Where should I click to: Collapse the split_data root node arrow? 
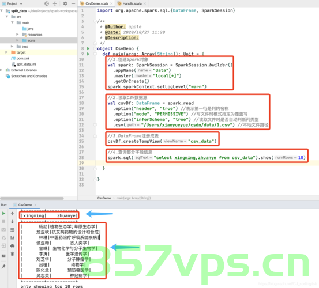[2, 11]
